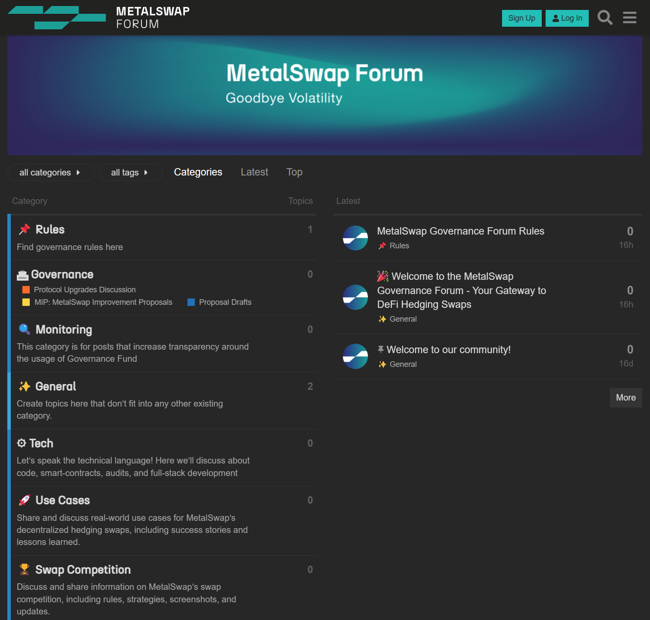The height and width of the screenshot is (620, 650).
Task: Open MetalSwap Governance Forum Rules topic
Action: pyautogui.click(x=461, y=231)
